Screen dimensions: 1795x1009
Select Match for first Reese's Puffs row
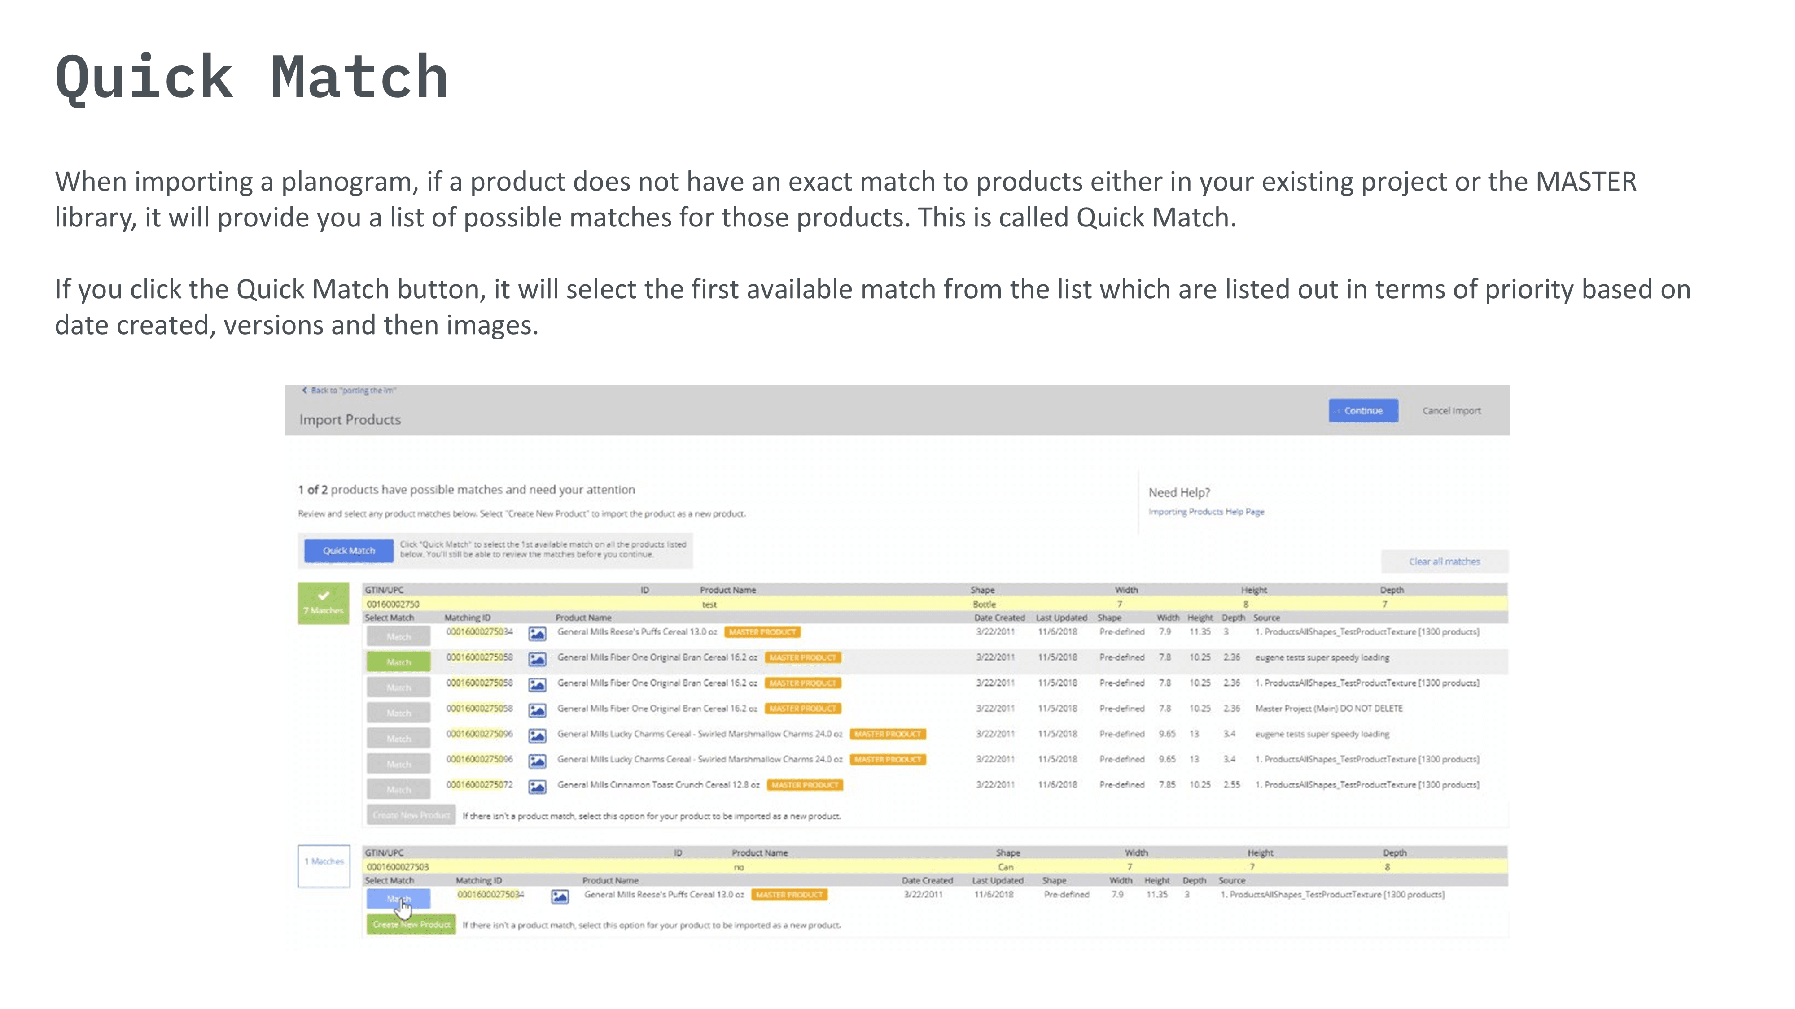point(398,636)
